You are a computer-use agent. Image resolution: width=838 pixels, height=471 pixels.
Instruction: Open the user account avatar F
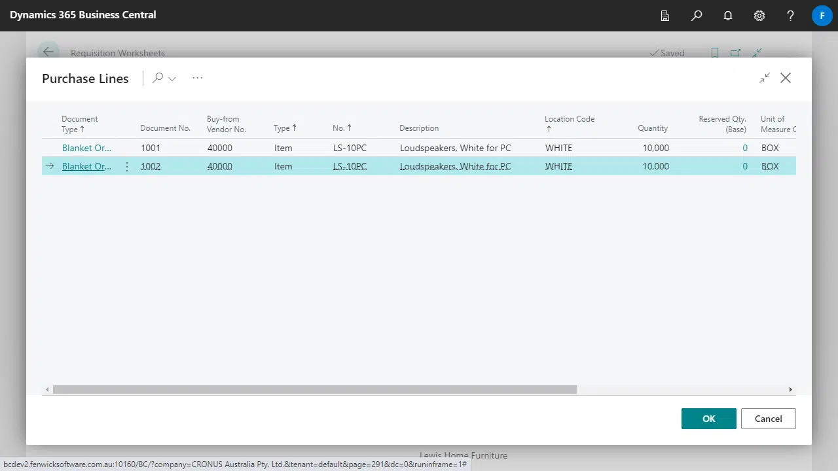pyautogui.click(x=822, y=15)
